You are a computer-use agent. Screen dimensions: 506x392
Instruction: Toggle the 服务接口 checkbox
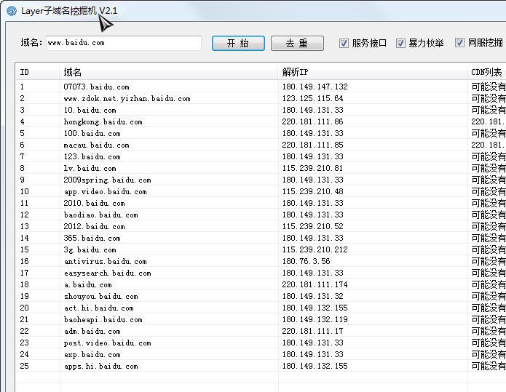click(344, 43)
